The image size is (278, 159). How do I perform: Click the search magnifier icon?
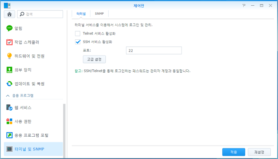click(x=22, y=14)
